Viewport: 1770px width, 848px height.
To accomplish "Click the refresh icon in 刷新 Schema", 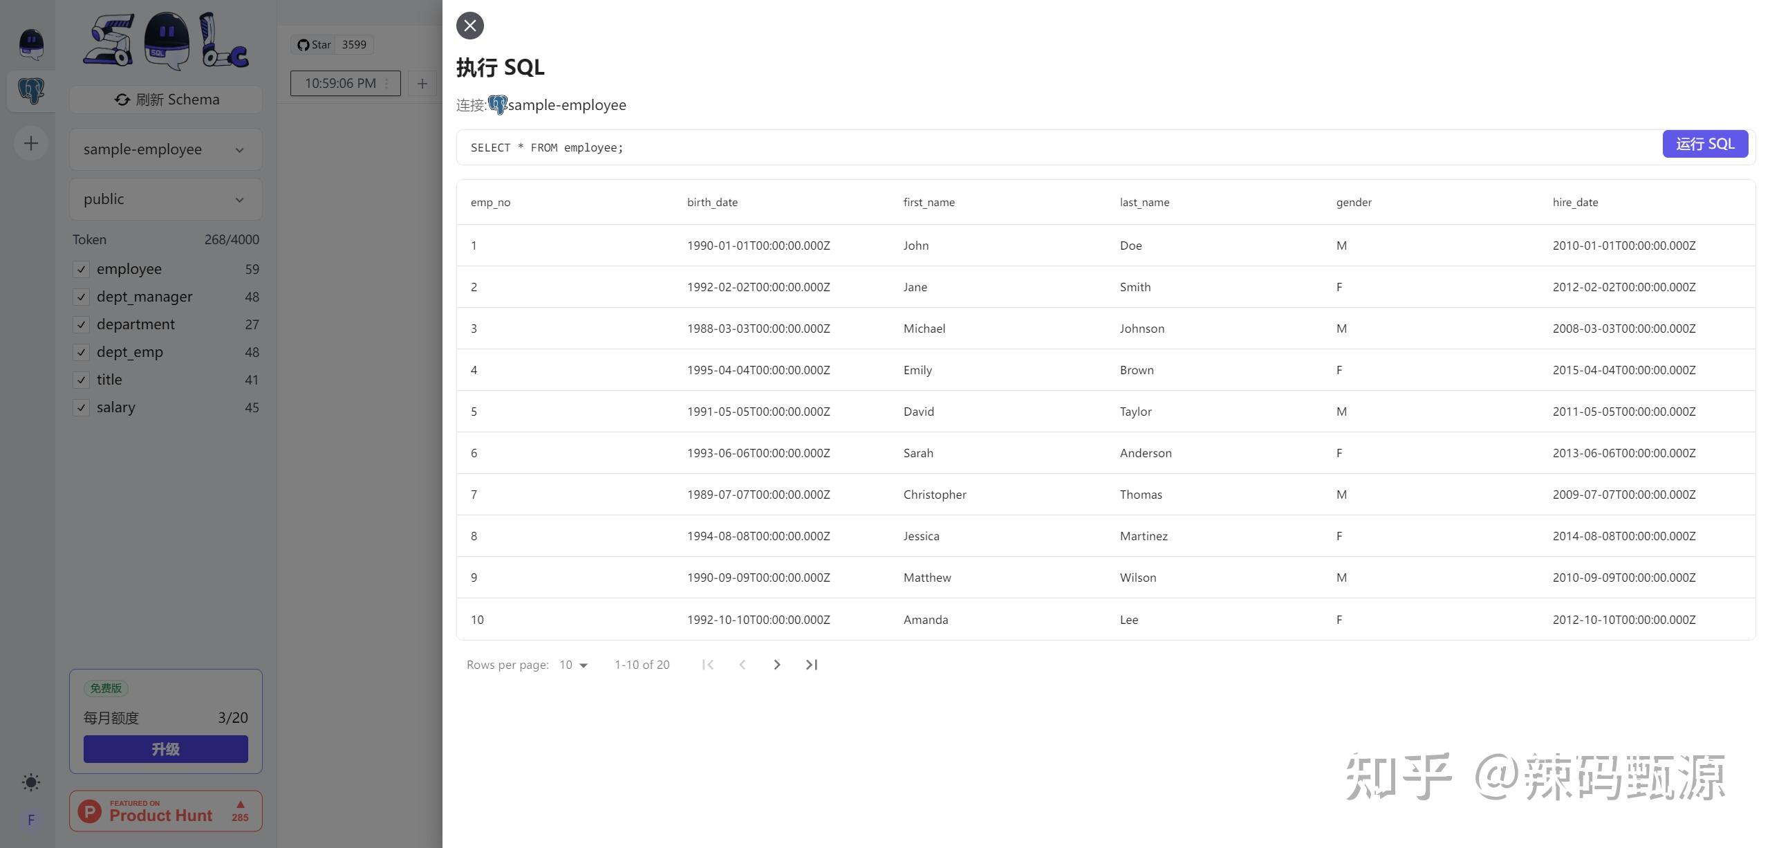I will click(x=122, y=100).
